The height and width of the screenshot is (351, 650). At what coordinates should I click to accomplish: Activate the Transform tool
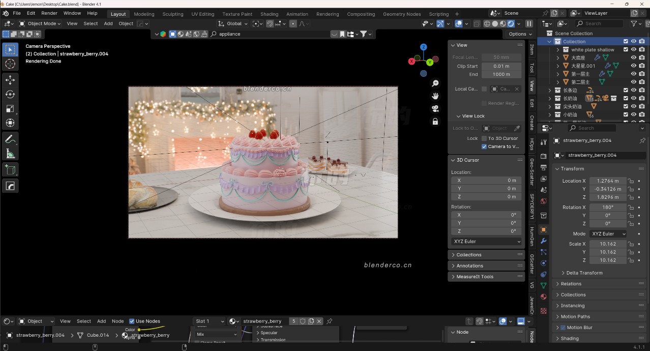click(10, 123)
